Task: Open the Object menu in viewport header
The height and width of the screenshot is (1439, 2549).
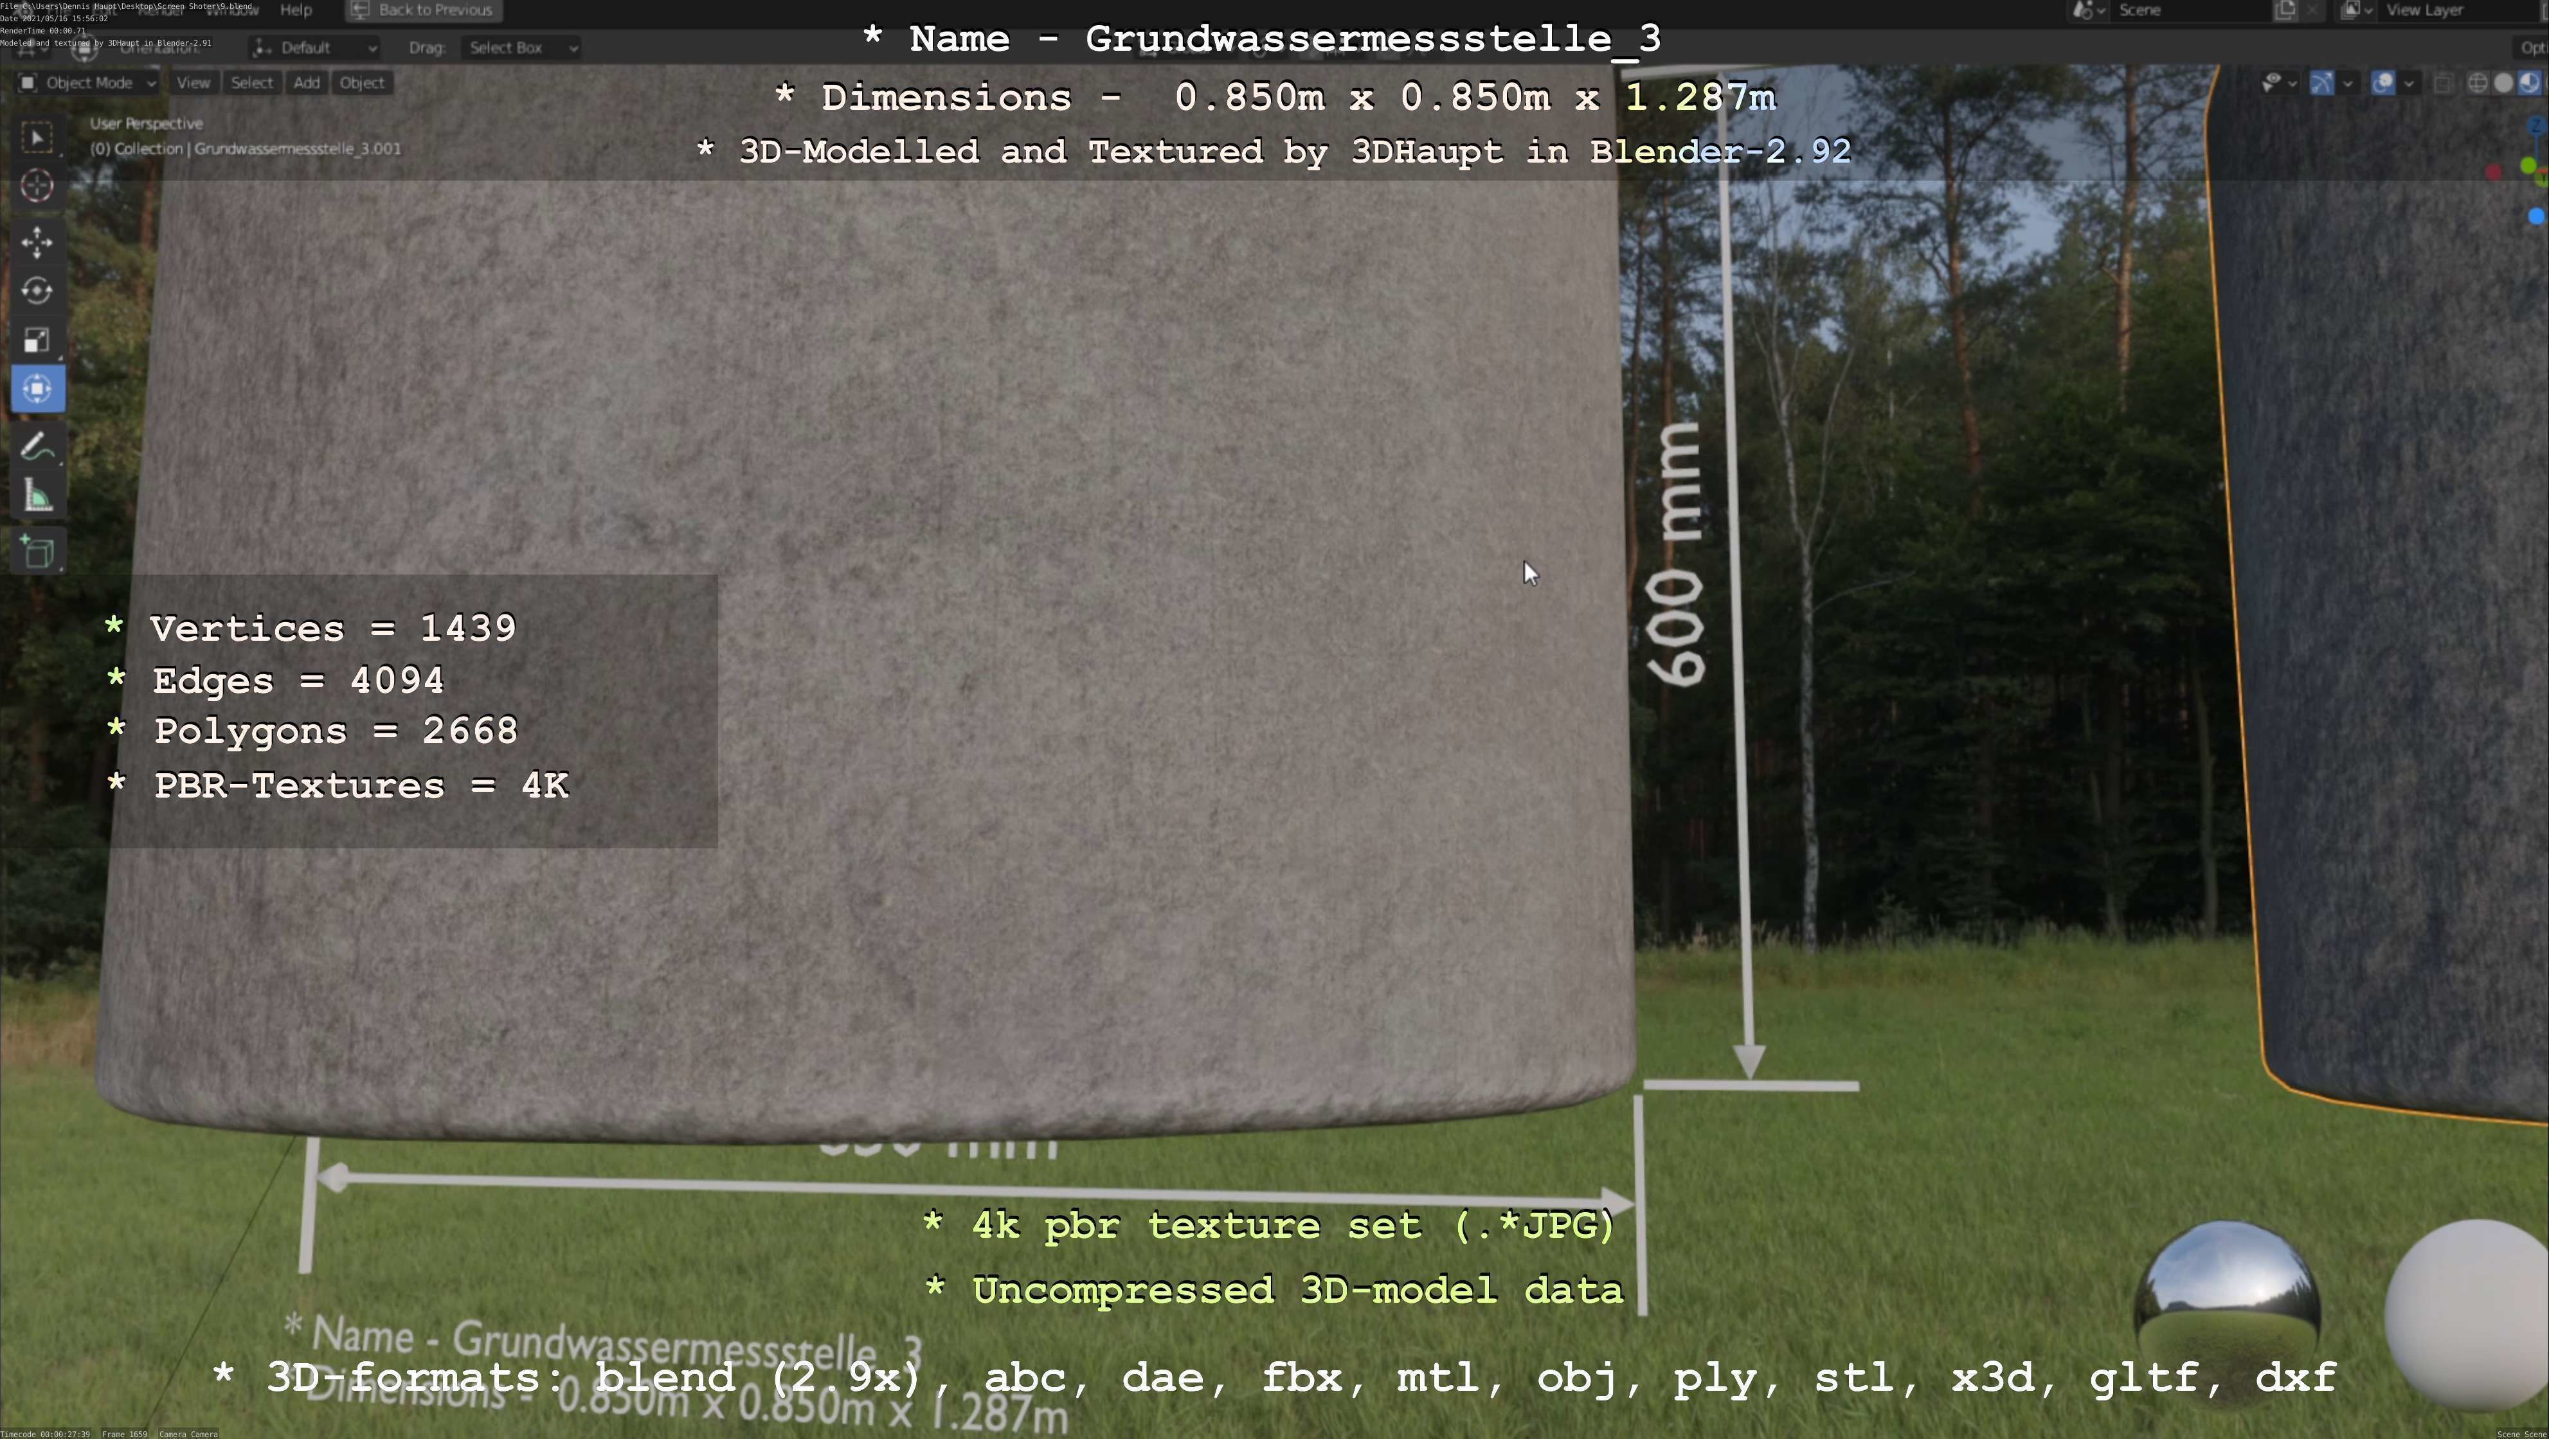Action: 362,83
